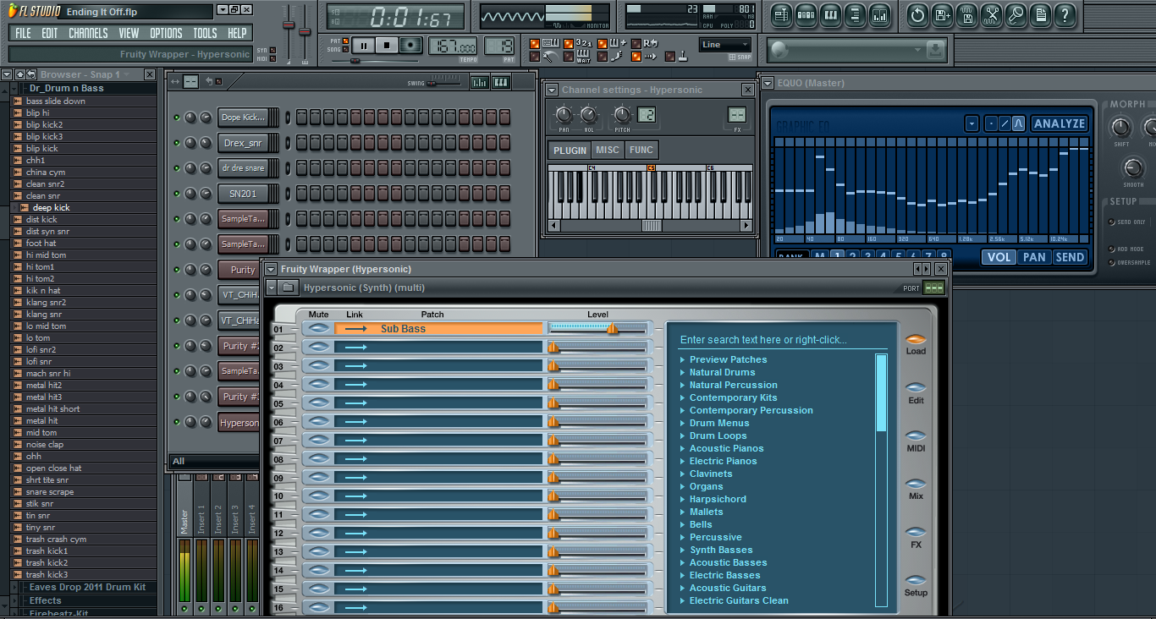The image size is (1156, 619).
Task: Open the CHANNELS menu
Action: coord(88,33)
